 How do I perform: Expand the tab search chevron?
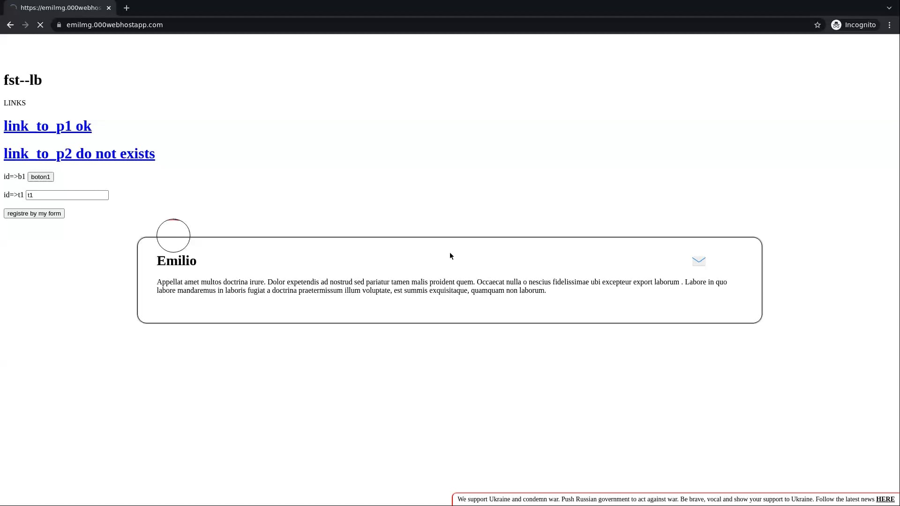coord(889,8)
